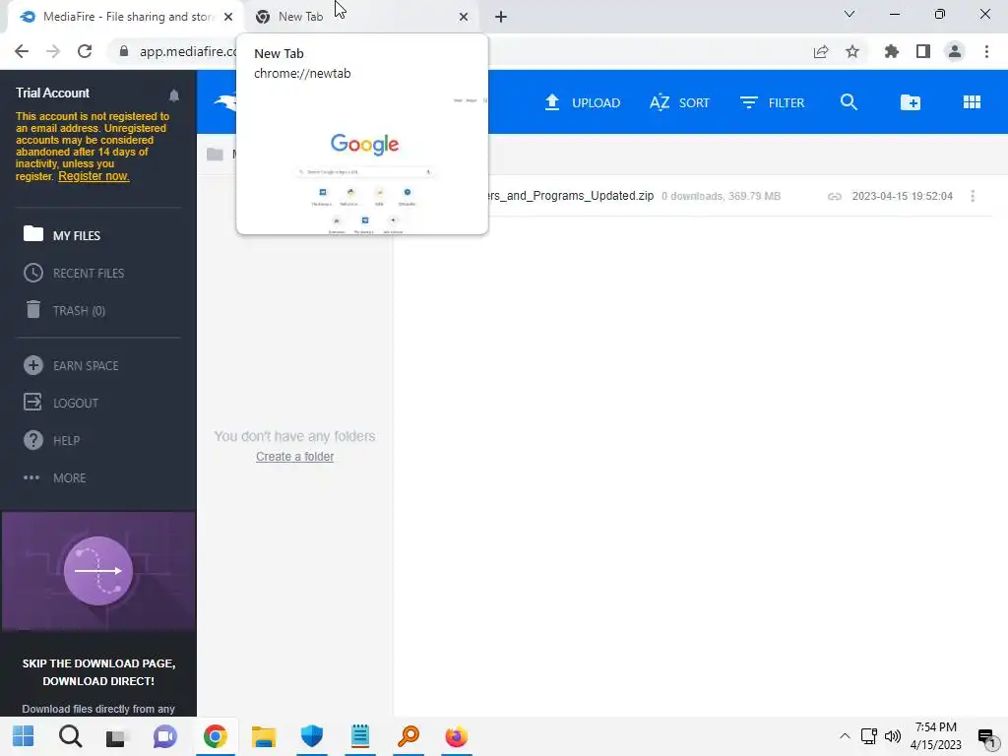Expand the More sidebar item
The image size is (1008, 756).
pyautogui.click(x=55, y=477)
